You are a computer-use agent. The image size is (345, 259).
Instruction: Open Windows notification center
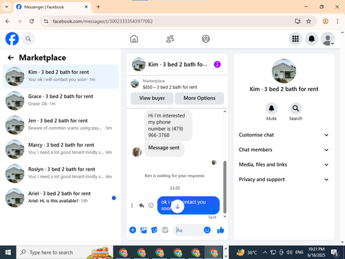pos(335,253)
